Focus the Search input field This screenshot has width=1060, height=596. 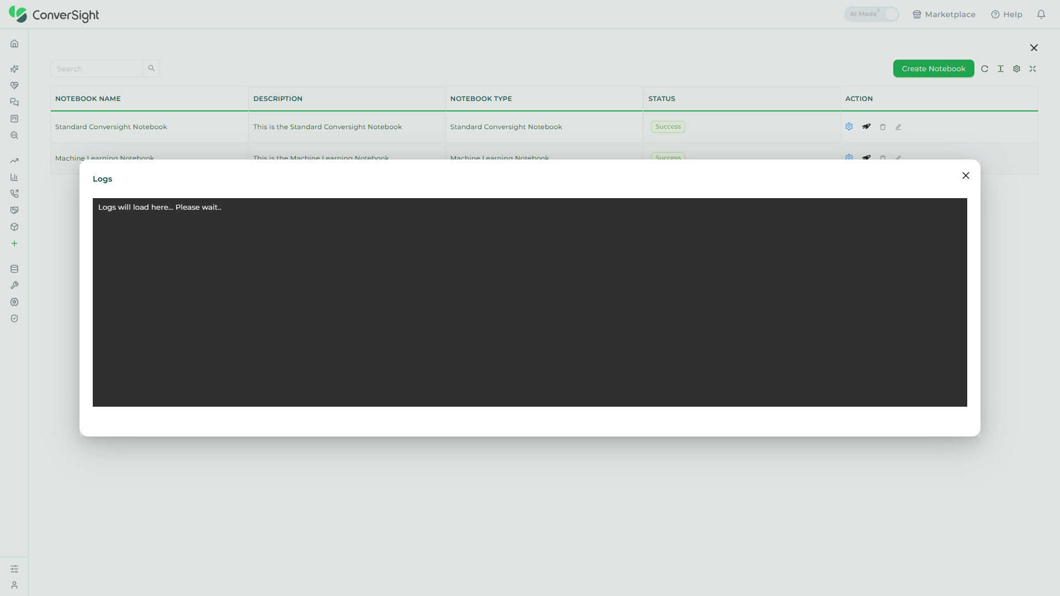click(97, 68)
